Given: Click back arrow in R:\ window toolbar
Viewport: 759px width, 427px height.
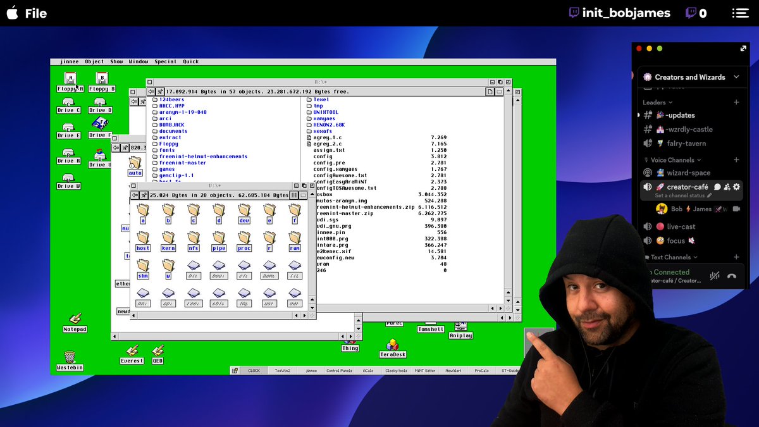Looking at the screenshot, I should tap(152, 92).
